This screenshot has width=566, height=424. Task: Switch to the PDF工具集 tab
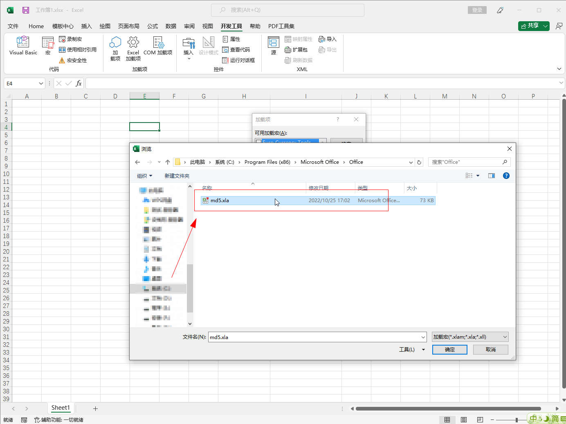[x=281, y=26]
